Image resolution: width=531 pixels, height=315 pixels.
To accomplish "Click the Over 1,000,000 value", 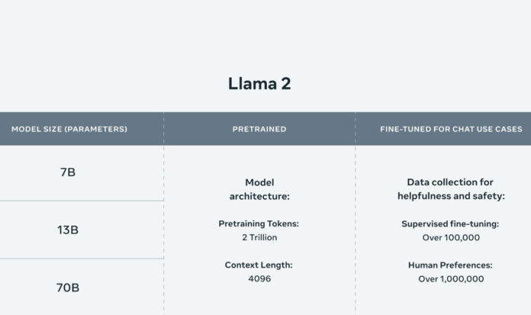I will pyautogui.click(x=451, y=279).
